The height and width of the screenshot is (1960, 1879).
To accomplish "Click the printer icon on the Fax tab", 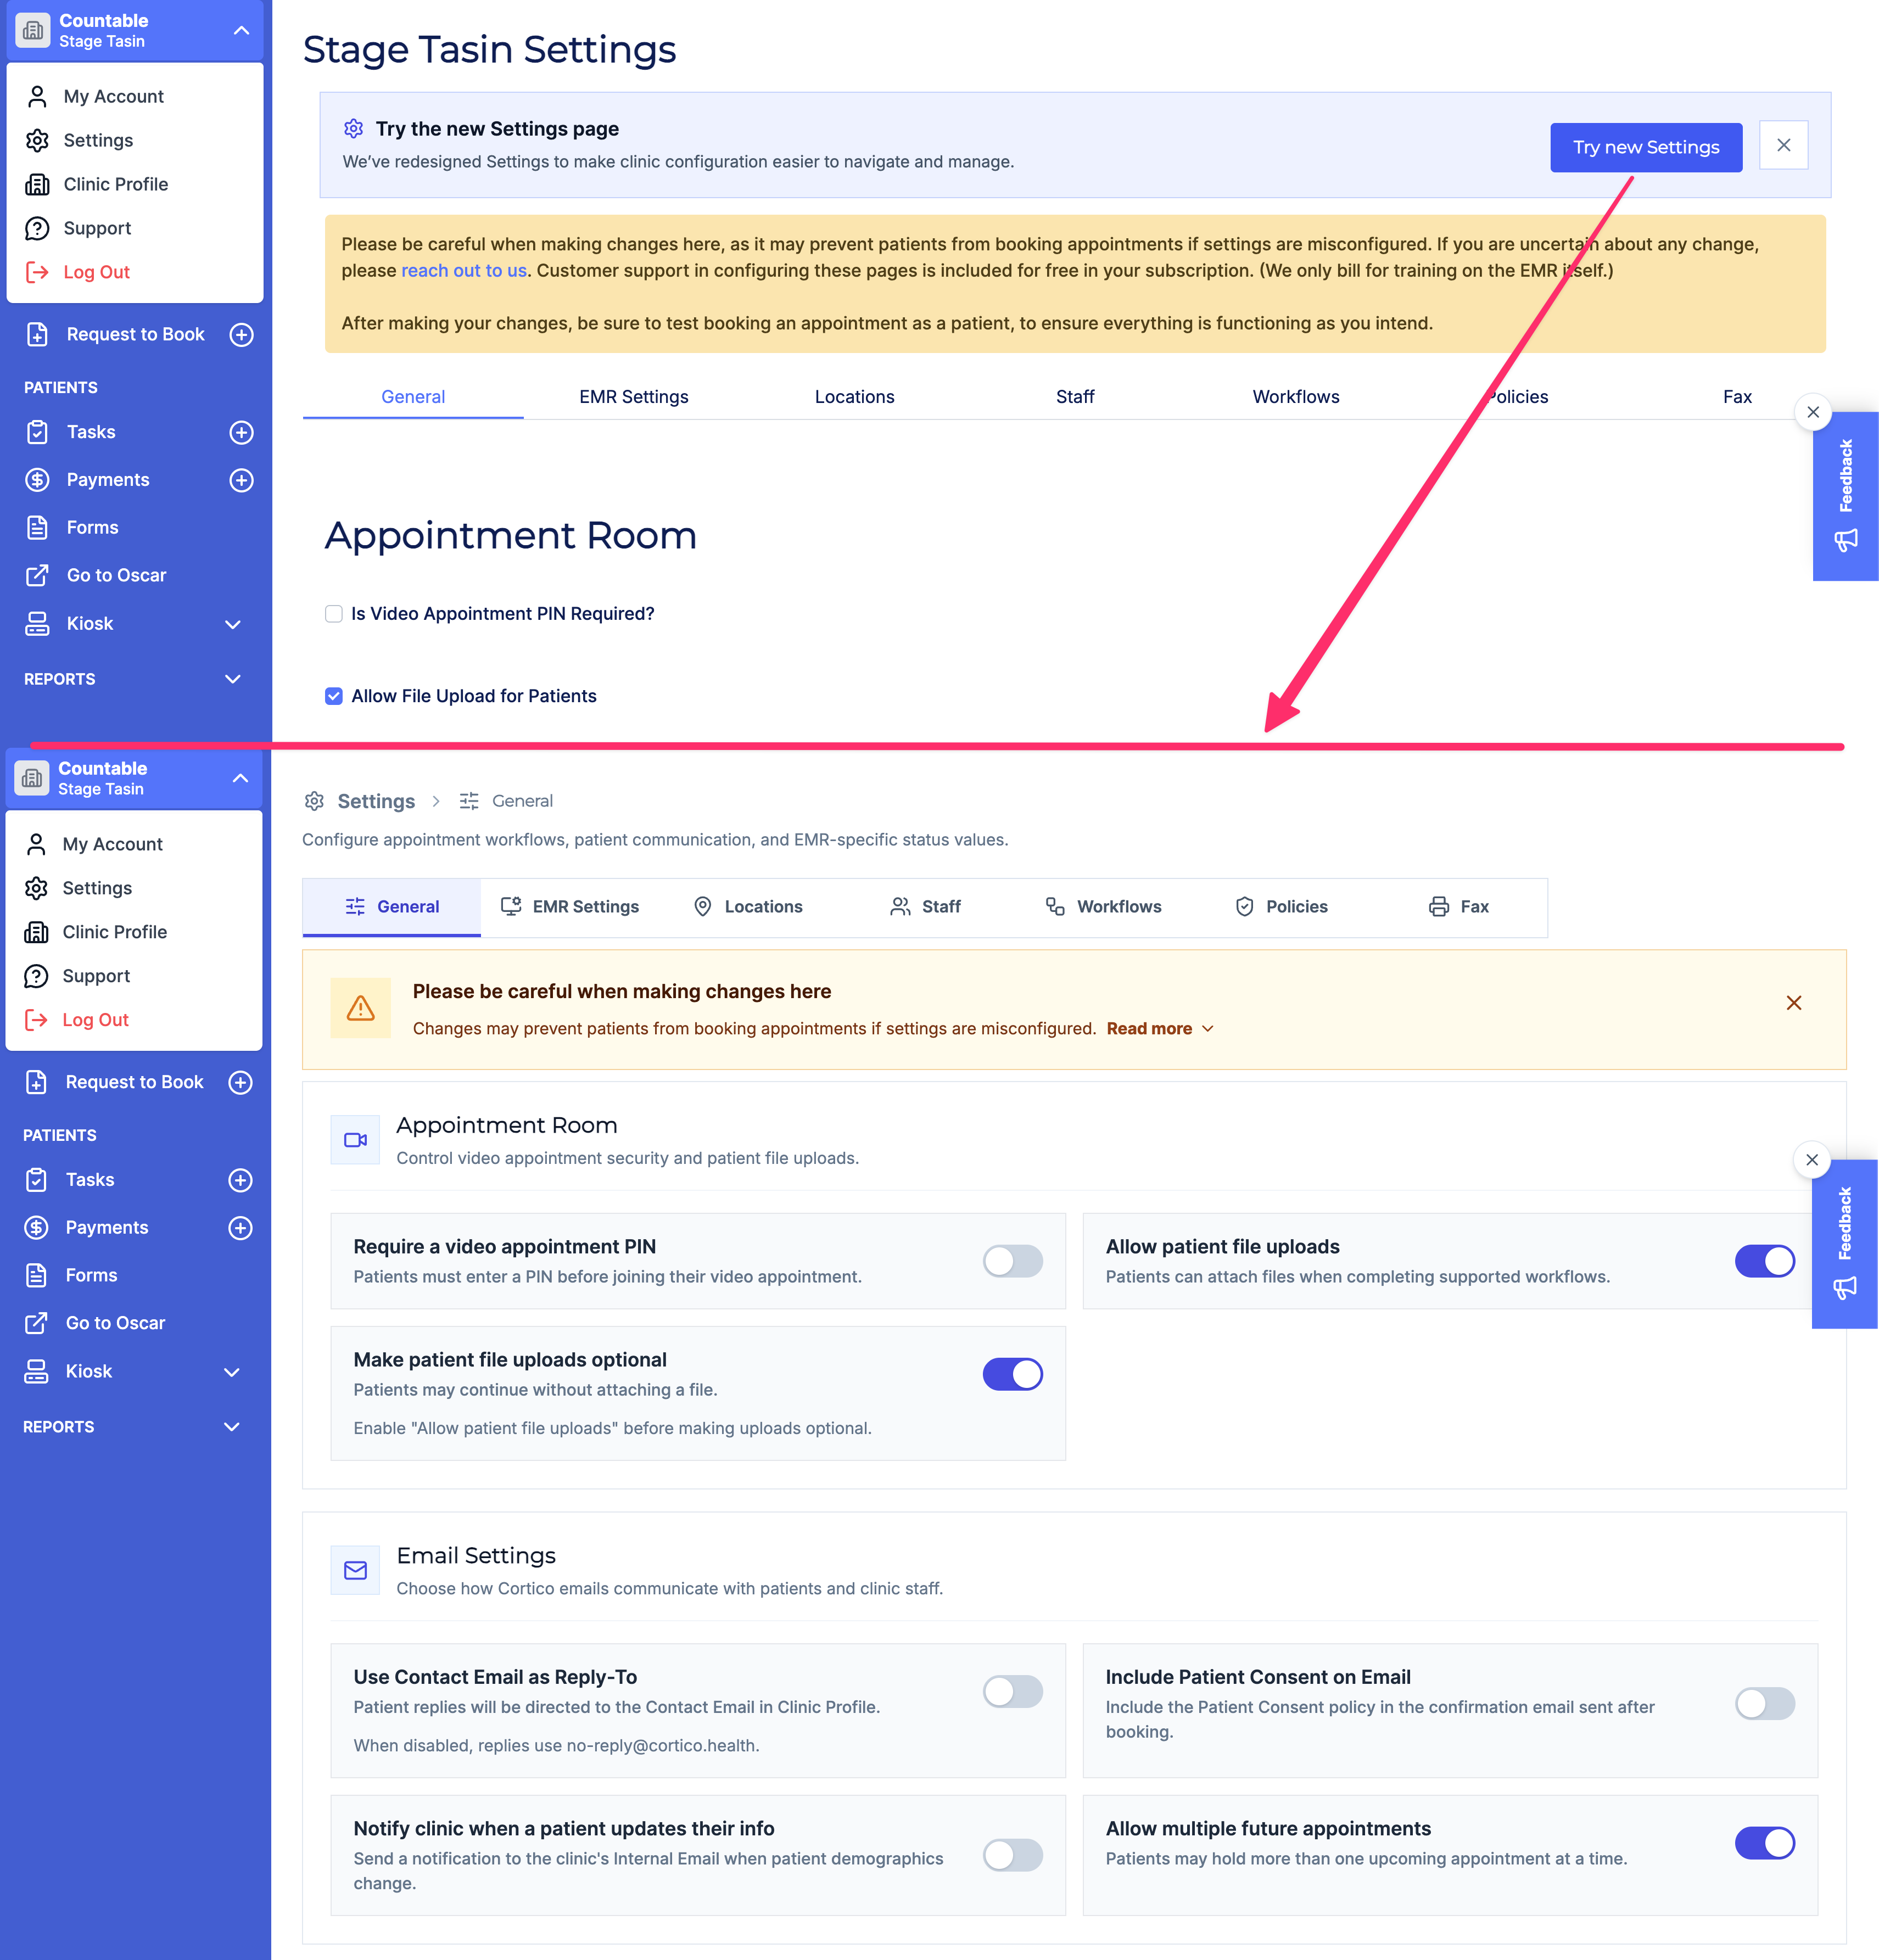I will point(1439,906).
